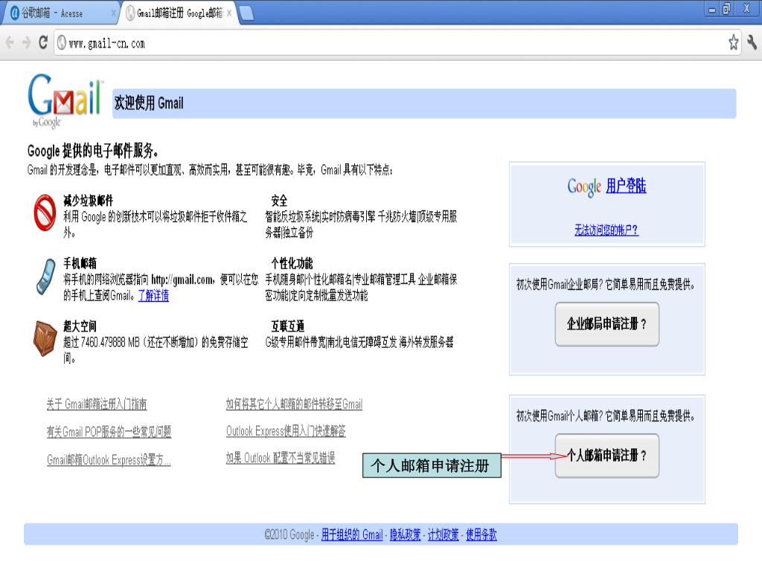Screen dimensions: 762x571
Task: Minimize the browser window
Action: [x=712, y=9]
